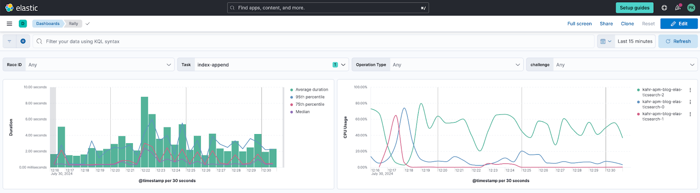The width and height of the screenshot is (700, 193).
Task: Add a filter with plus icon
Action: pyautogui.click(x=23, y=41)
